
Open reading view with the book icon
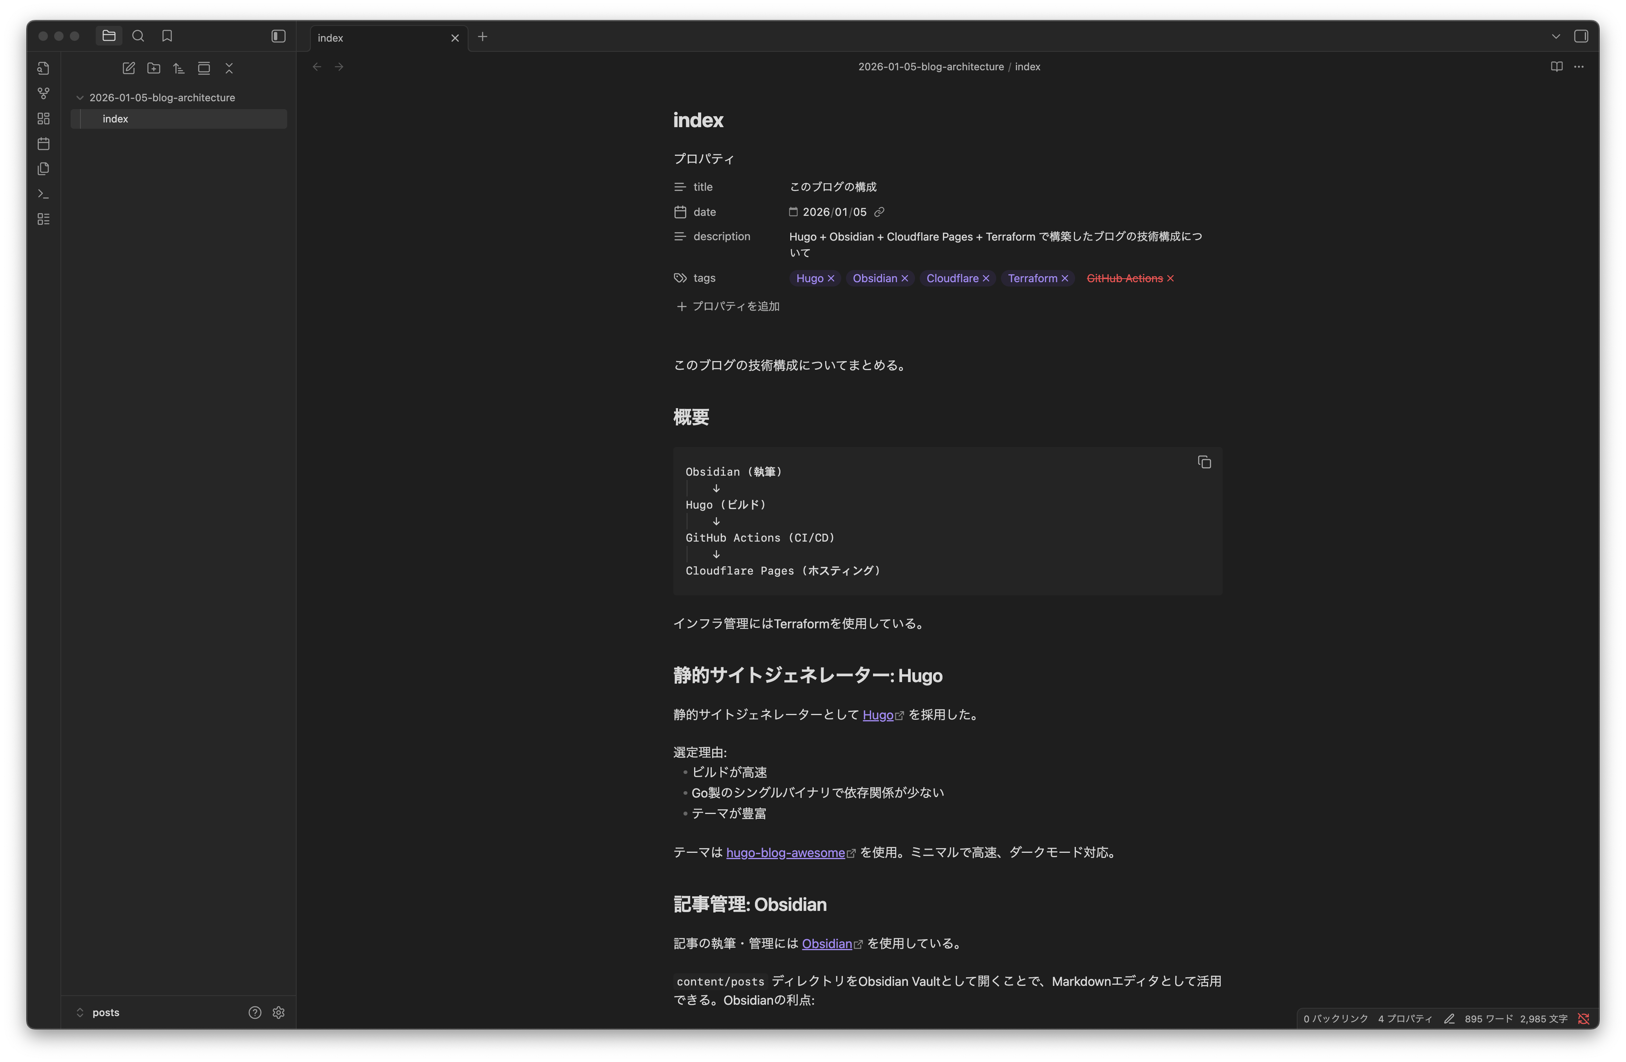tap(1557, 66)
